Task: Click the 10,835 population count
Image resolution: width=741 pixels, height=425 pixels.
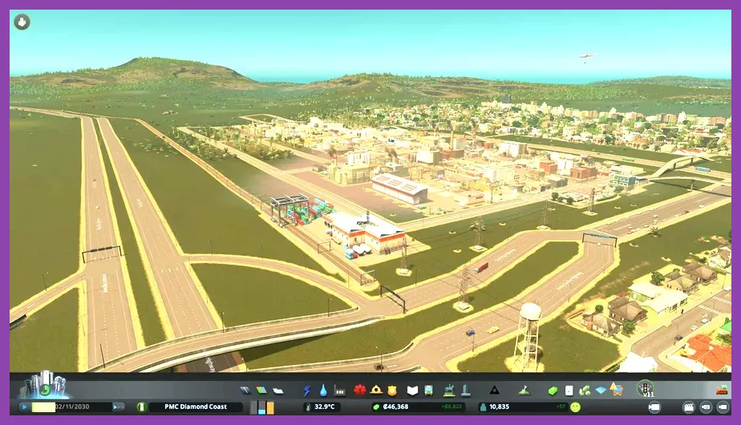Action: tap(499, 407)
